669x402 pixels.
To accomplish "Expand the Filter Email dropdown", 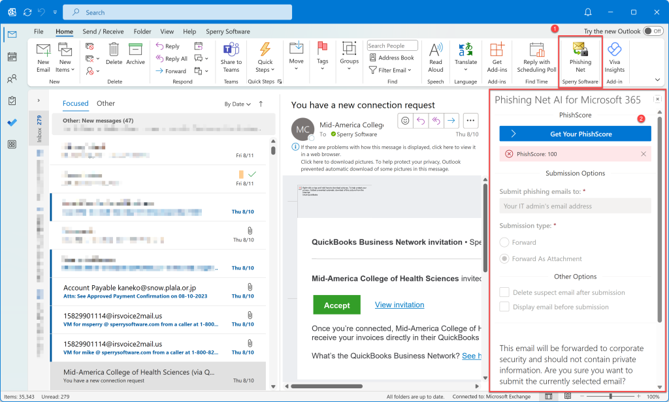I will click(395, 70).
